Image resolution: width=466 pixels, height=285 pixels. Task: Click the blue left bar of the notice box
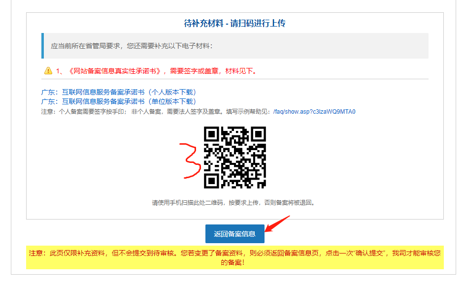[x=42, y=46]
